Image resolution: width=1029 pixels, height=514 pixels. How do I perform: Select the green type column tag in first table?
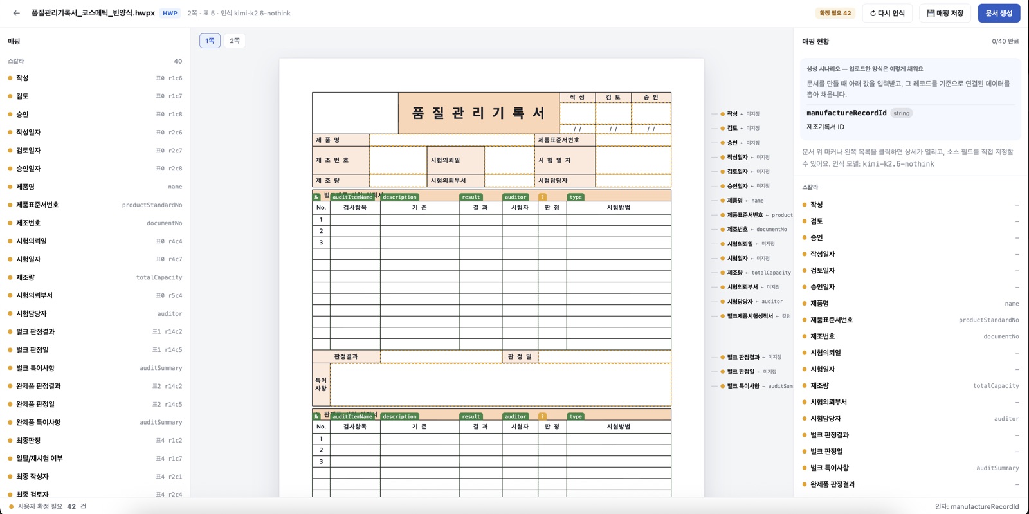(576, 197)
